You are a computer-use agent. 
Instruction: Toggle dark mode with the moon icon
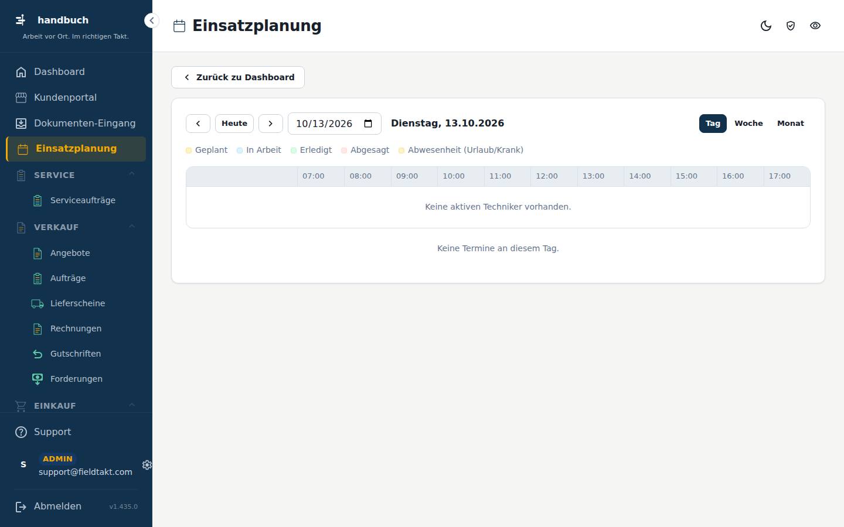tap(766, 26)
